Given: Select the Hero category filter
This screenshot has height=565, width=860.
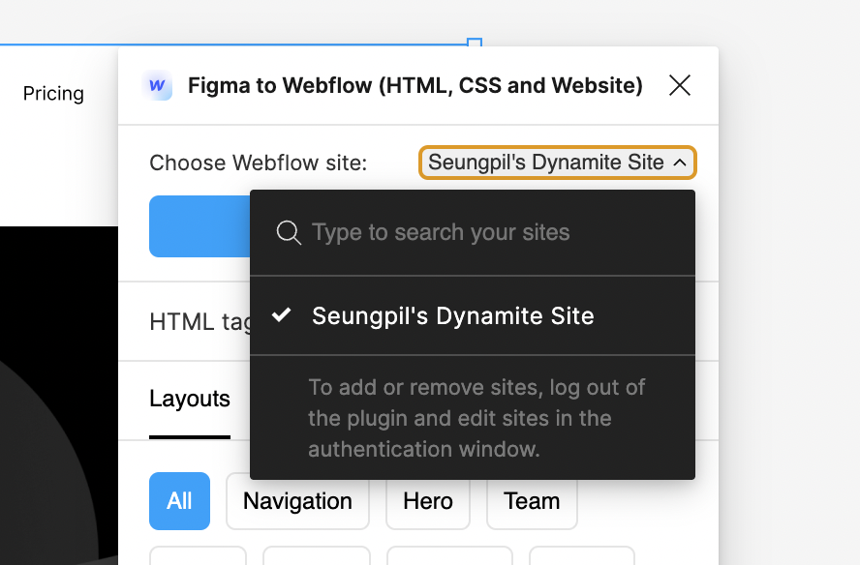Looking at the screenshot, I should tap(428, 501).
